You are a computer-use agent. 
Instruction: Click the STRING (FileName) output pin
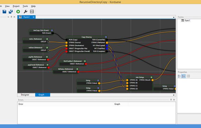point(107,43)
